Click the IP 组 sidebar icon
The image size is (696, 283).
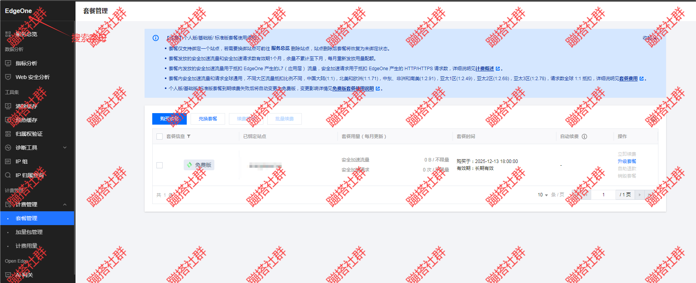pyautogui.click(x=8, y=161)
